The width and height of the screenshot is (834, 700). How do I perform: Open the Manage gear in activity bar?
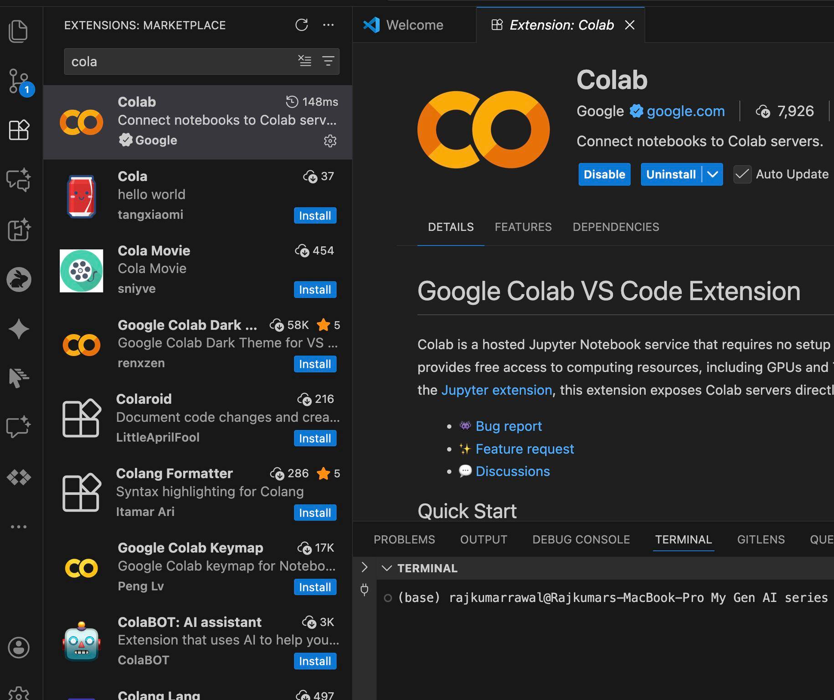[x=19, y=694]
